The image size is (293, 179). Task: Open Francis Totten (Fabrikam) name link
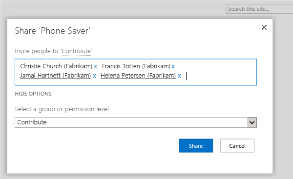[x=136, y=66]
